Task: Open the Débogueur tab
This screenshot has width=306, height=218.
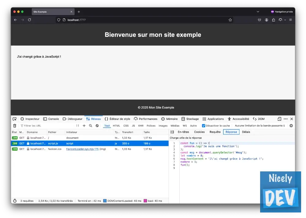Action: click(73, 119)
